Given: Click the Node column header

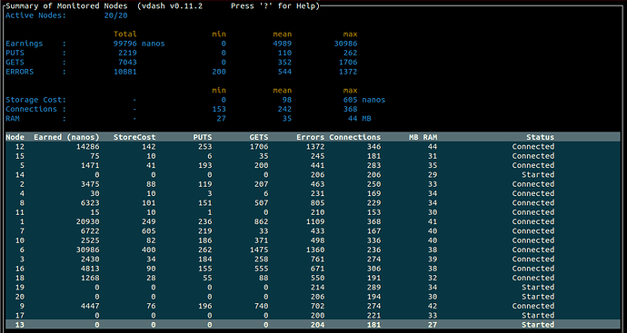Looking at the screenshot, I should click(x=15, y=137).
